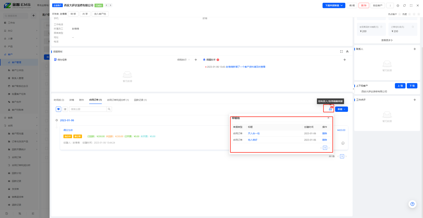Add a new 待办任务
The height and width of the screenshot is (218, 423).
point(196,60)
